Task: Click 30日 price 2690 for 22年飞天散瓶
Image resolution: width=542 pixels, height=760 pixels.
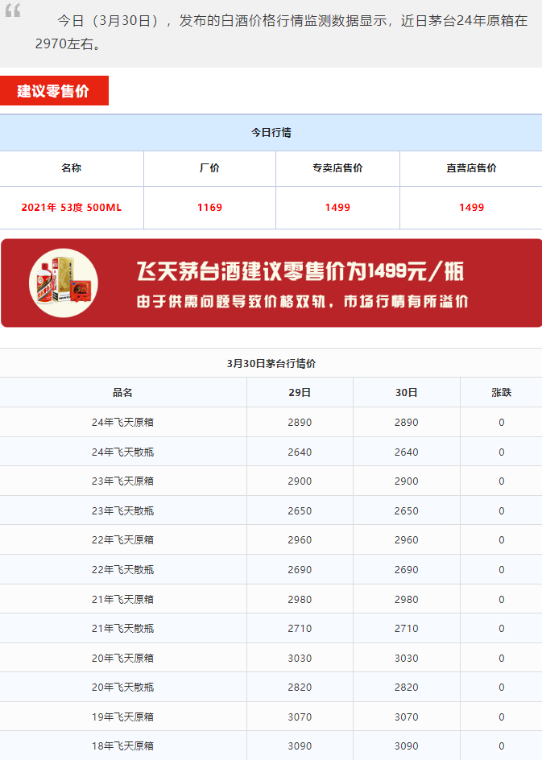Action: click(x=406, y=569)
